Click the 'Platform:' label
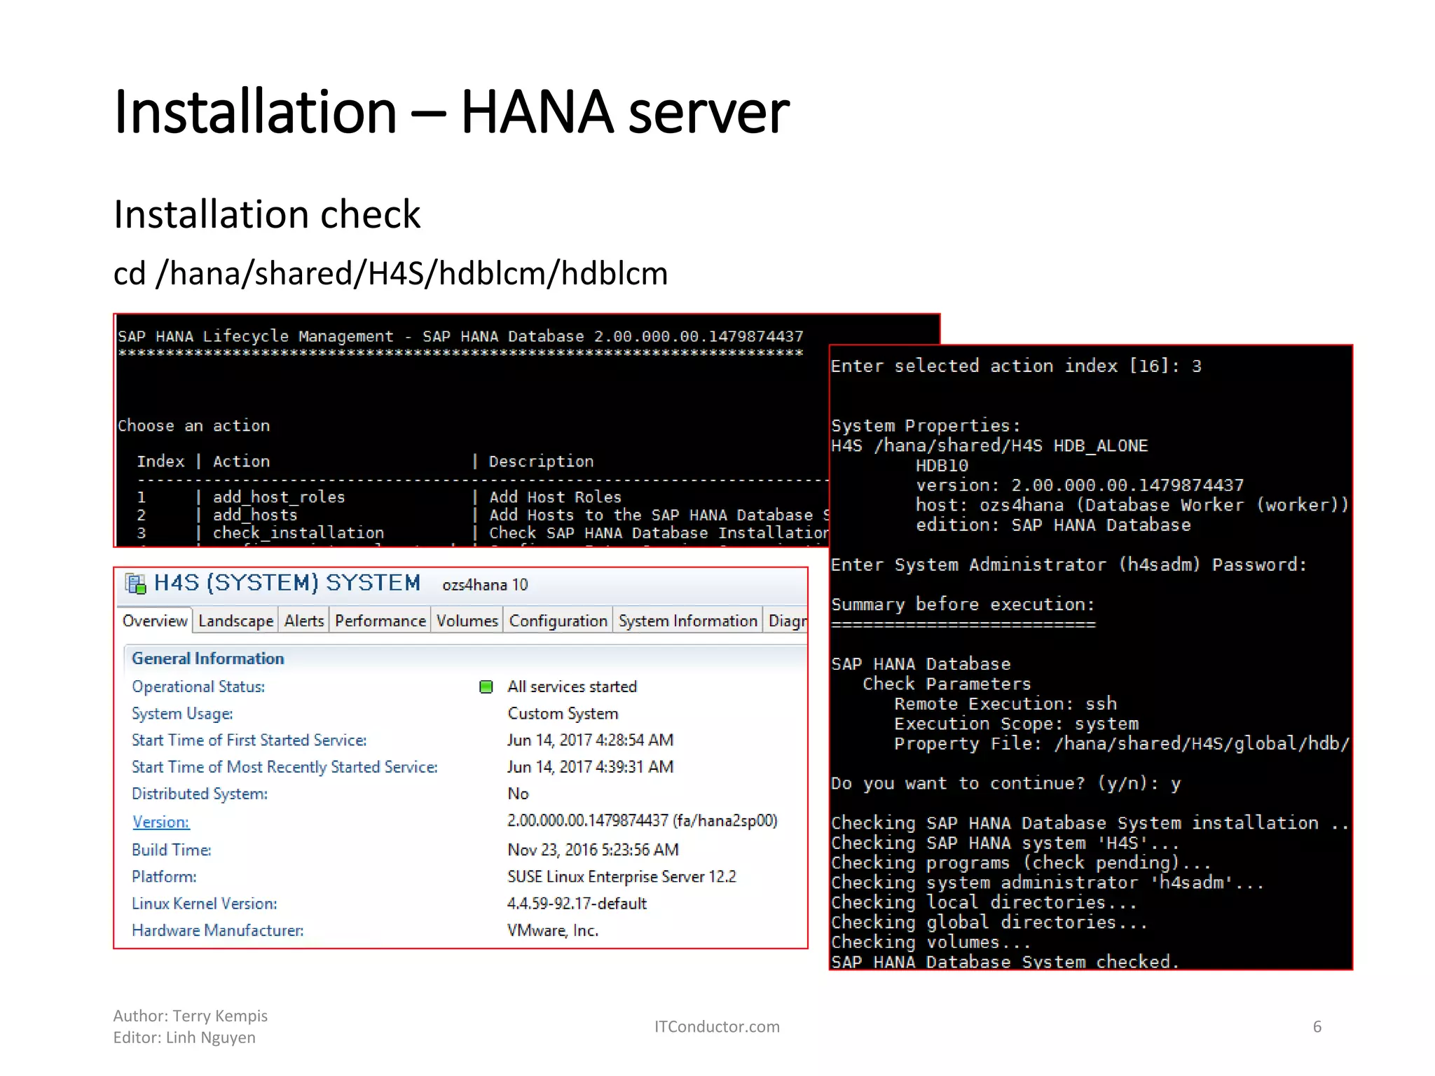This screenshot has width=1435, height=1076. point(164,876)
